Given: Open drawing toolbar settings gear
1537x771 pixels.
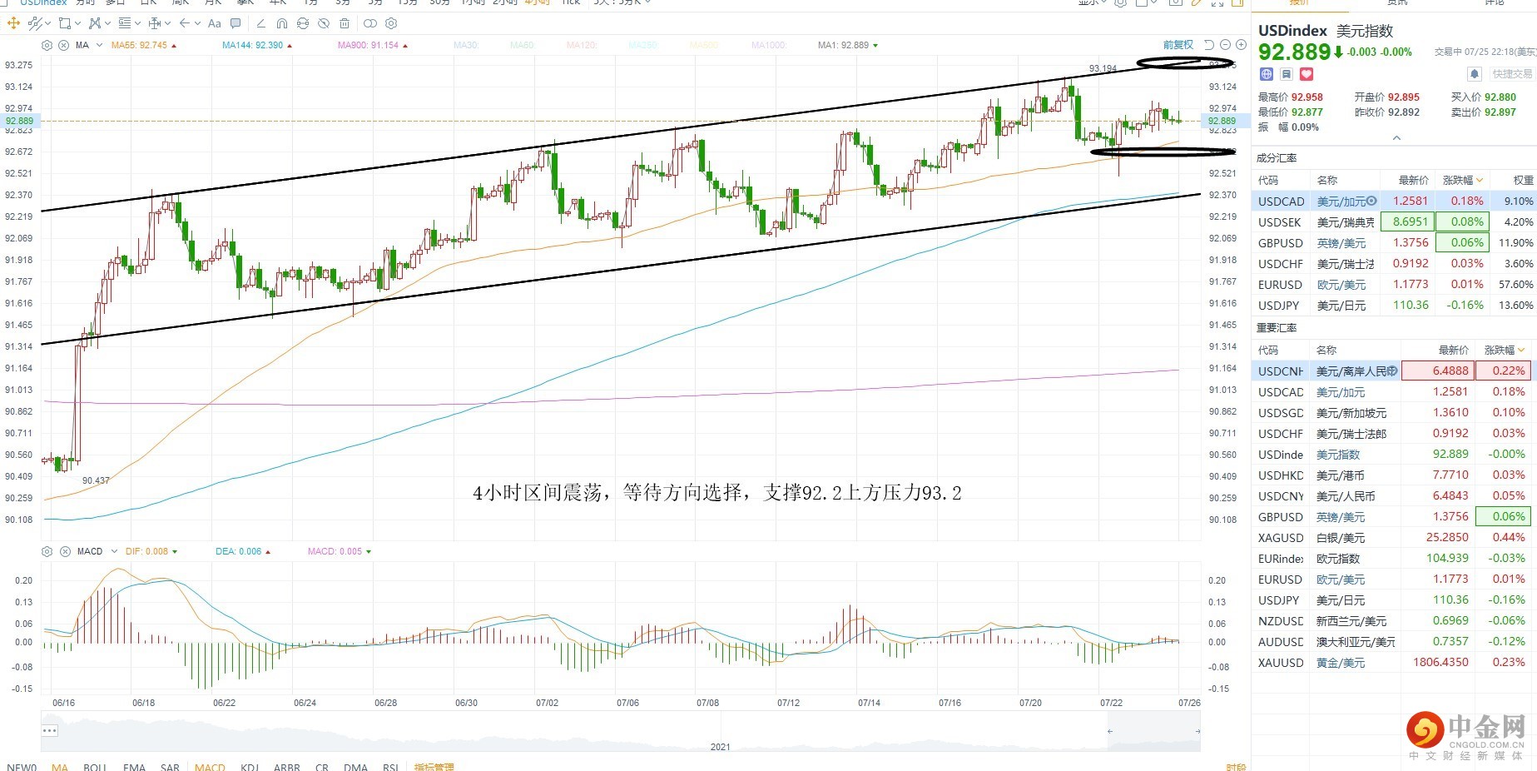Looking at the screenshot, I should (x=391, y=23).
